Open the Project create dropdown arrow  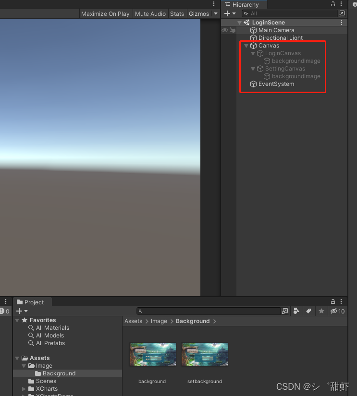[26, 311]
